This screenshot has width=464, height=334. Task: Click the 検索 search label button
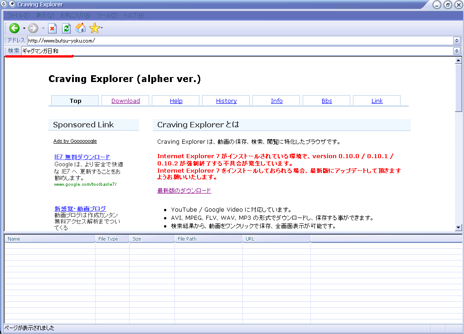click(13, 51)
